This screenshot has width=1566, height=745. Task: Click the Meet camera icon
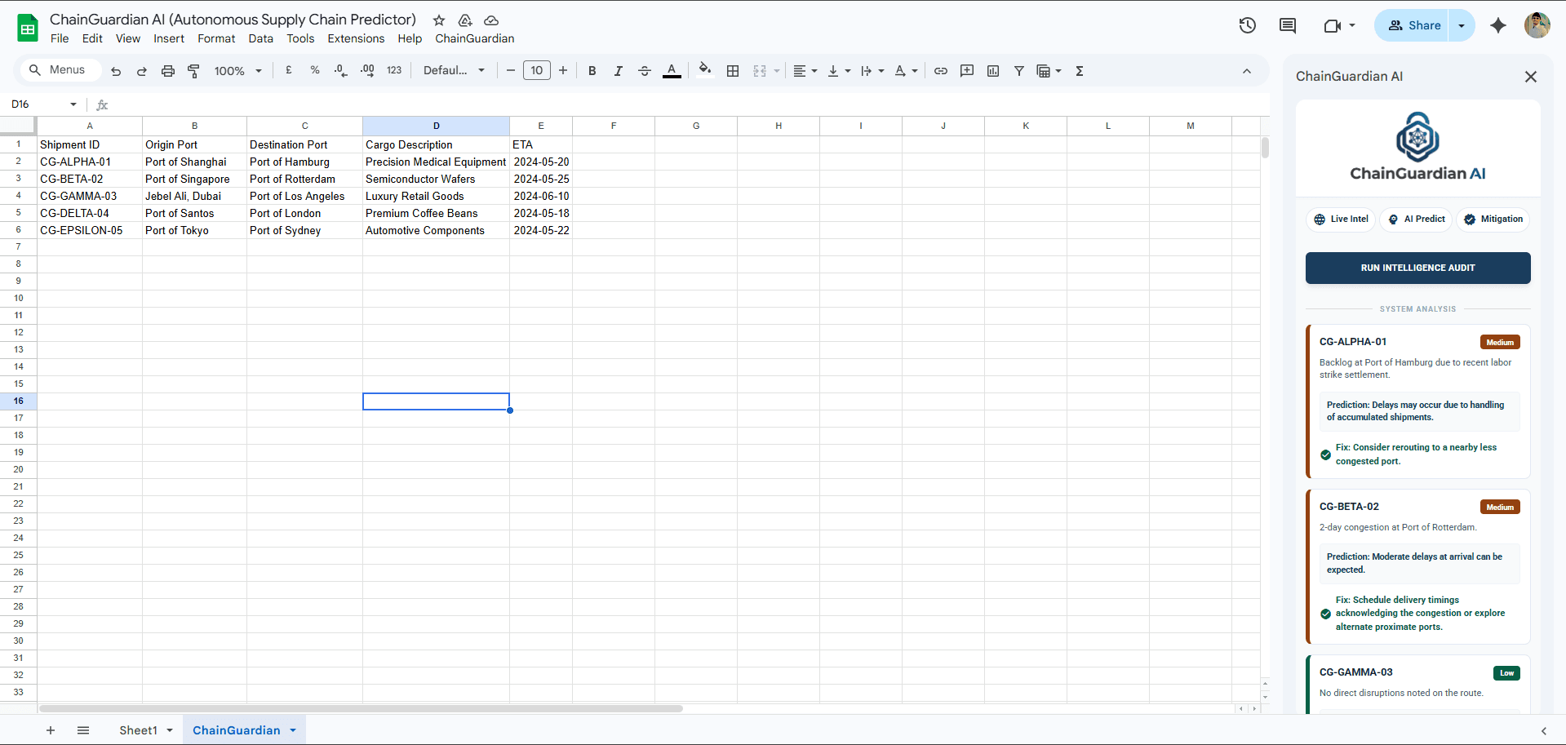[x=1332, y=25]
